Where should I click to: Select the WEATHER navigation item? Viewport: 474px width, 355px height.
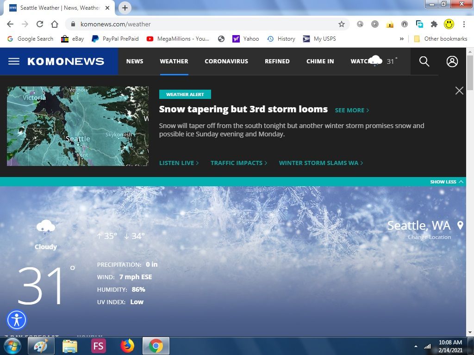point(174,61)
